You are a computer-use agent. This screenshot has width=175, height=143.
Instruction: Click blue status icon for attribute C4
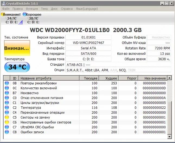7,112
